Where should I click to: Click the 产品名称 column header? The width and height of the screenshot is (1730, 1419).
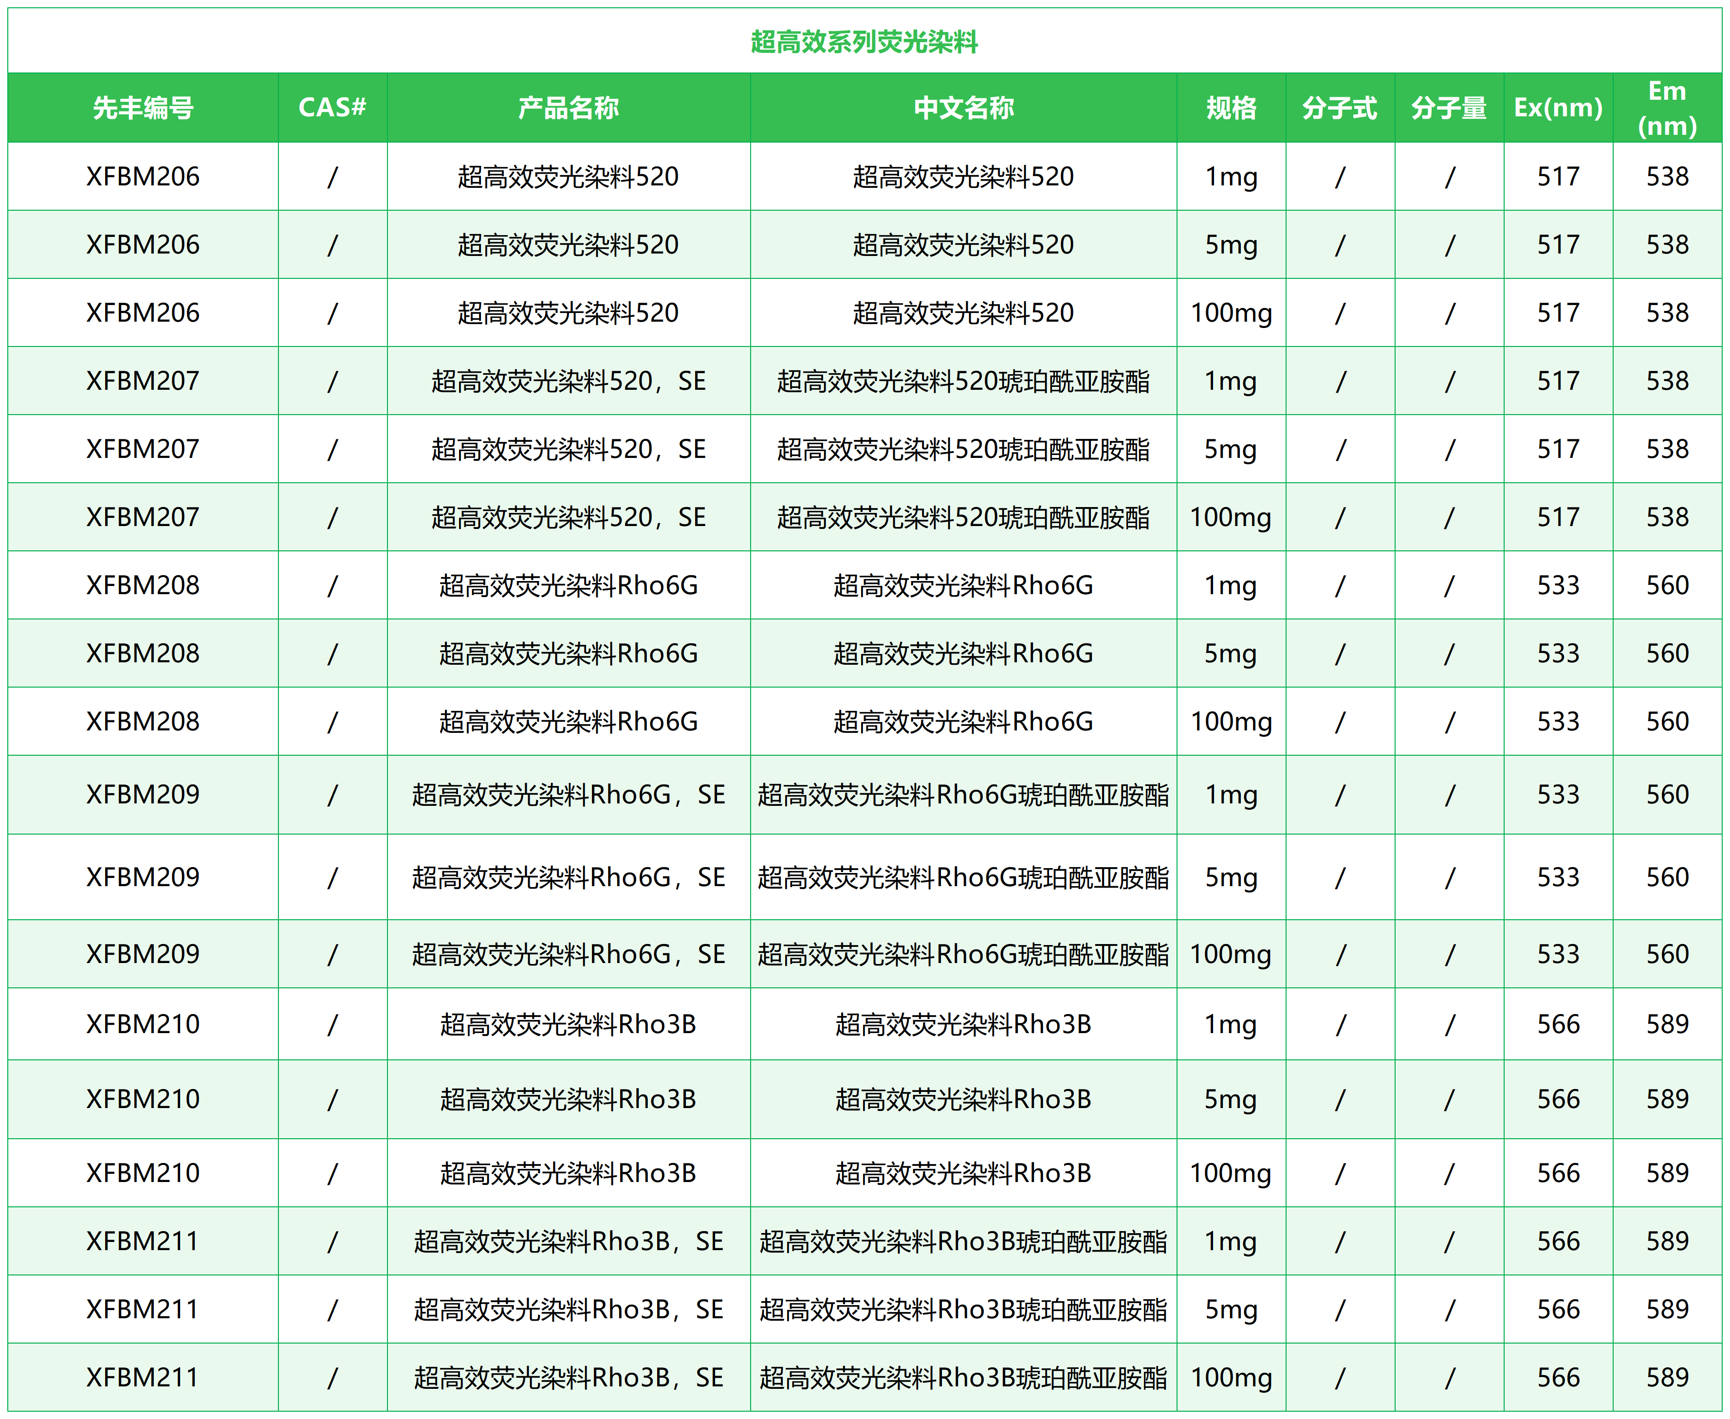coord(568,108)
